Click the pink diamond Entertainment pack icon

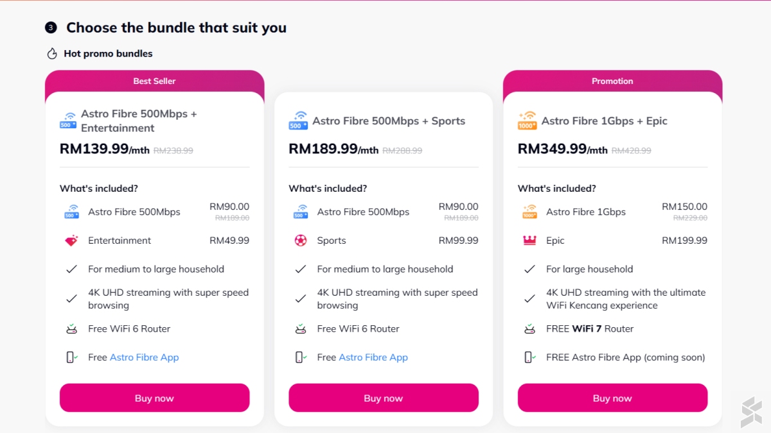point(71,241)
